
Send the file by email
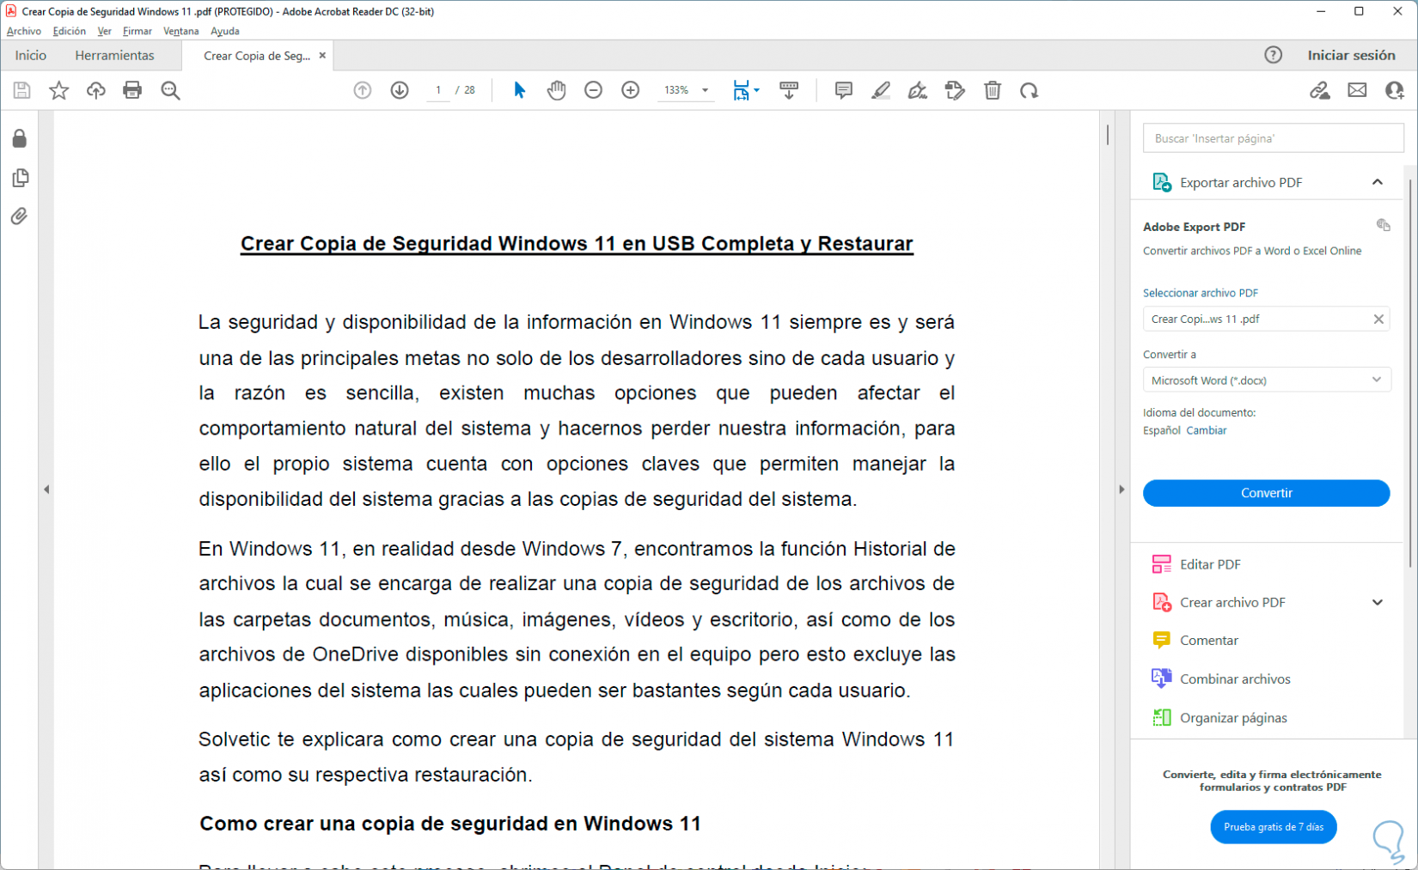[x=1357, y=90]
